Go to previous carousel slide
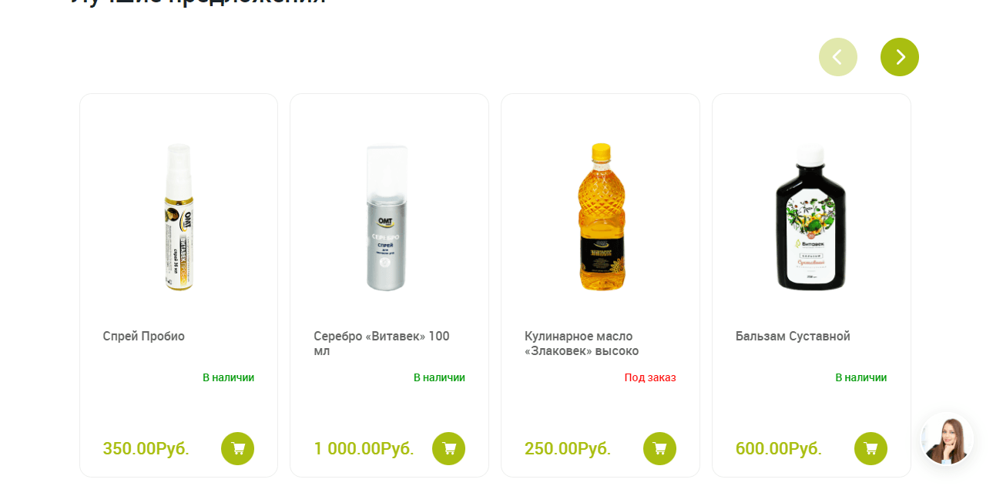 click(x=837, y=57)
